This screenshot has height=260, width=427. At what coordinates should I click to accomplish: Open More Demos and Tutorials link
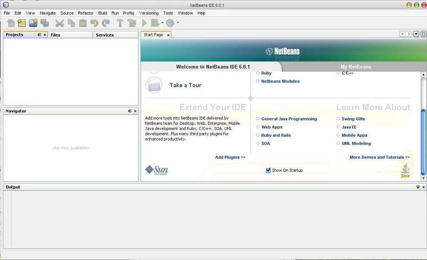(379, 157)
